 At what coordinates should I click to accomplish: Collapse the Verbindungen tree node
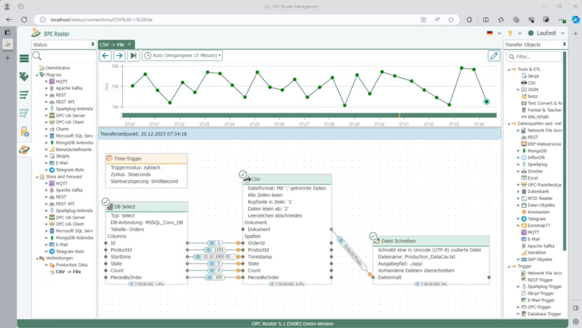click(x=37, y=258)
